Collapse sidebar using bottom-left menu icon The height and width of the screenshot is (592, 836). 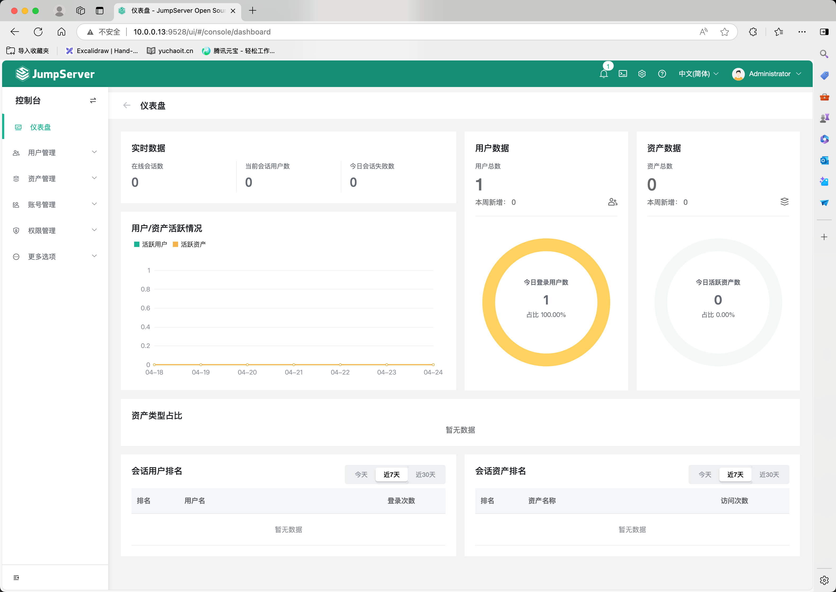[16, 577]
